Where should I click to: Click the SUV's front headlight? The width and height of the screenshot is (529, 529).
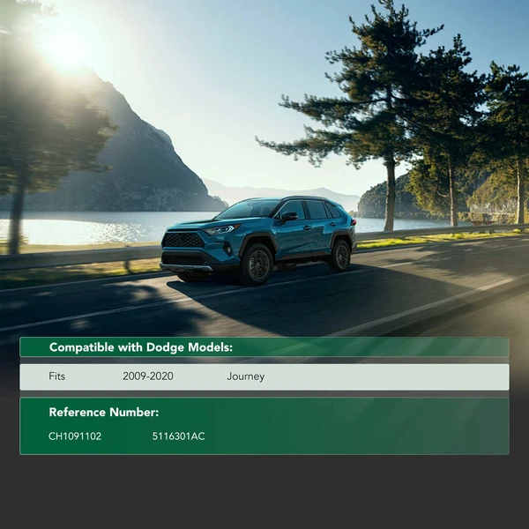(222, 230)
